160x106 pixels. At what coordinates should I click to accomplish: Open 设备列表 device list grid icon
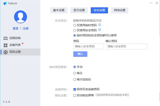click(x=6, y=45)
